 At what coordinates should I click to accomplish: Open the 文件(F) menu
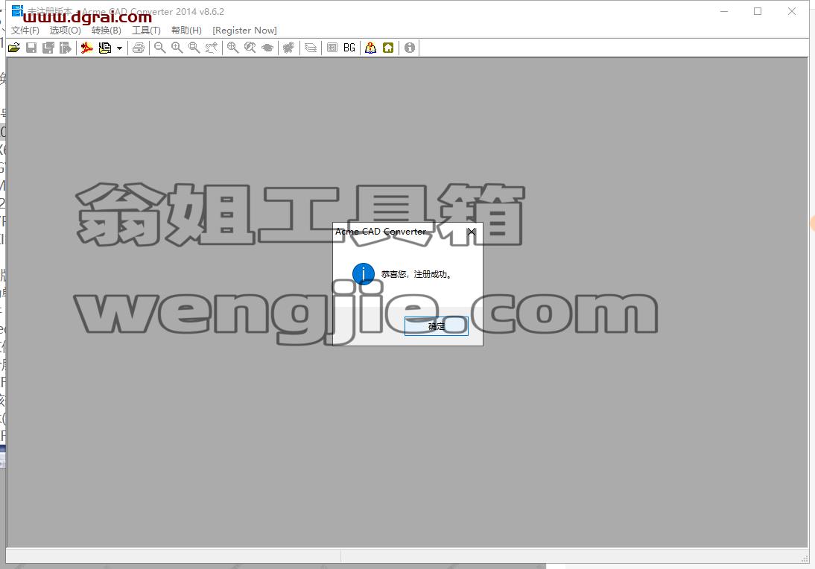tap(25, 30)
